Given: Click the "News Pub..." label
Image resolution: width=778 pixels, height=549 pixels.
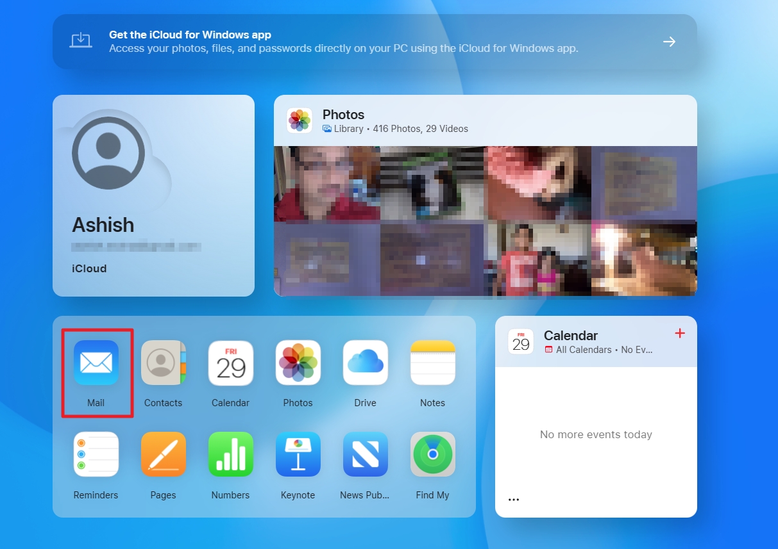Looking at the screenshot, I should click(365, 495).
